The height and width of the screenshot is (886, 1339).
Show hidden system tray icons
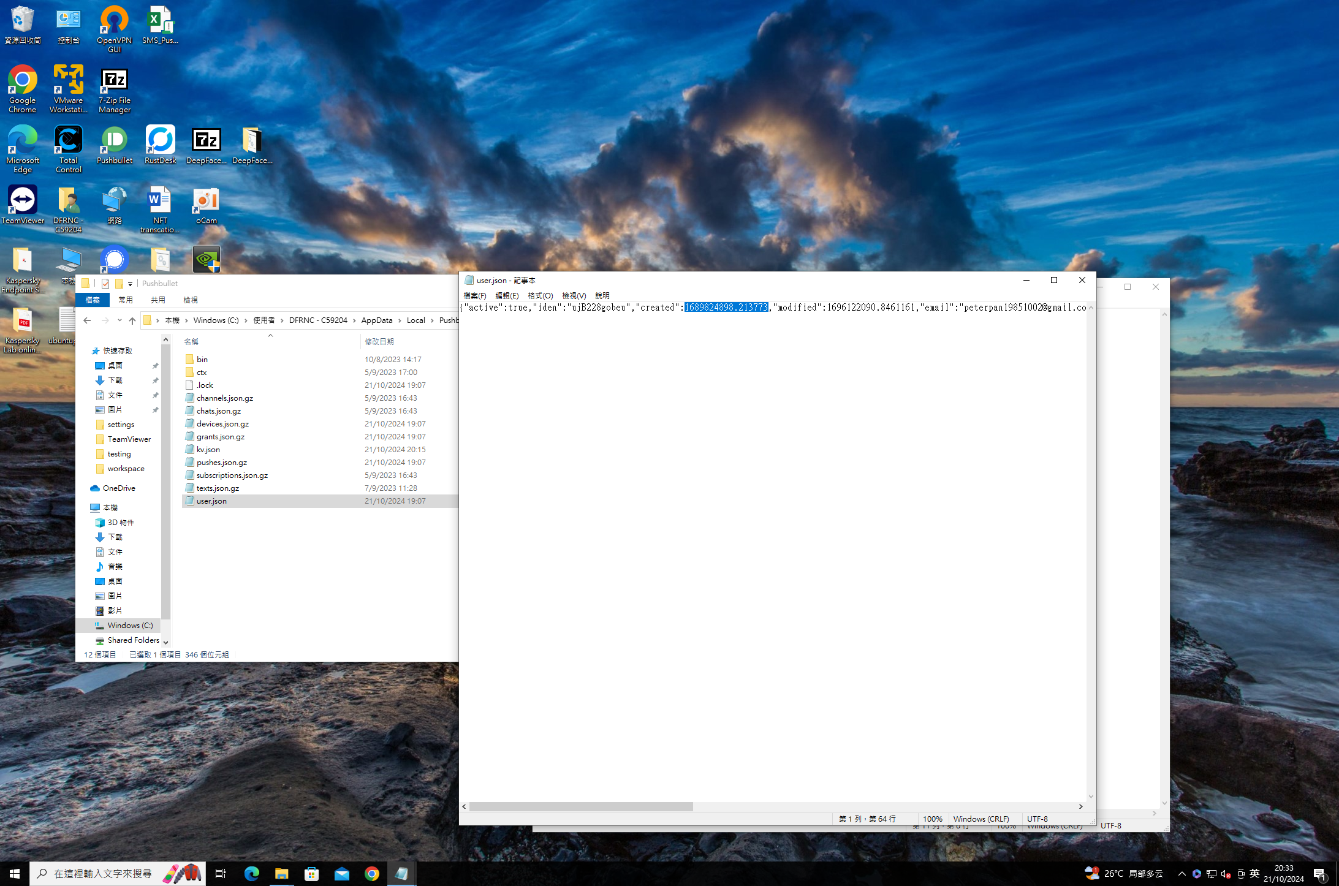[x=1182, y=874]
